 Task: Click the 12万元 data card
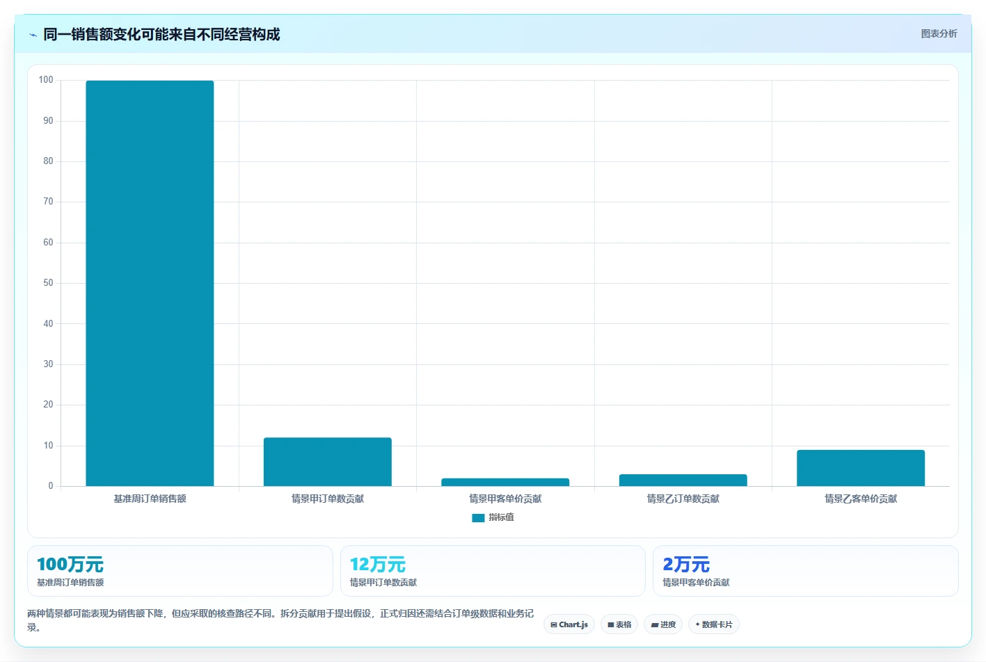click(493, 571)
